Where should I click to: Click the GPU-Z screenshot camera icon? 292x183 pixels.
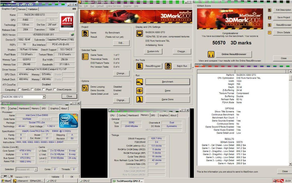coord(74,9)
